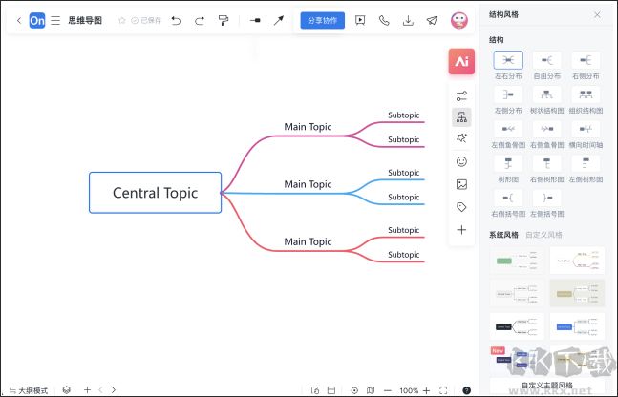This screenshot has width=618, height=397.
Task: Switch to 系统风格 tab
Action: pos(503,234)
